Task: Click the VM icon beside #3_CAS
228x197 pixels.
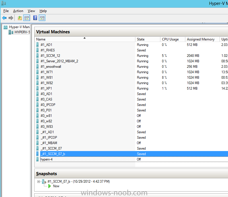Action: [x=37, y=99]
